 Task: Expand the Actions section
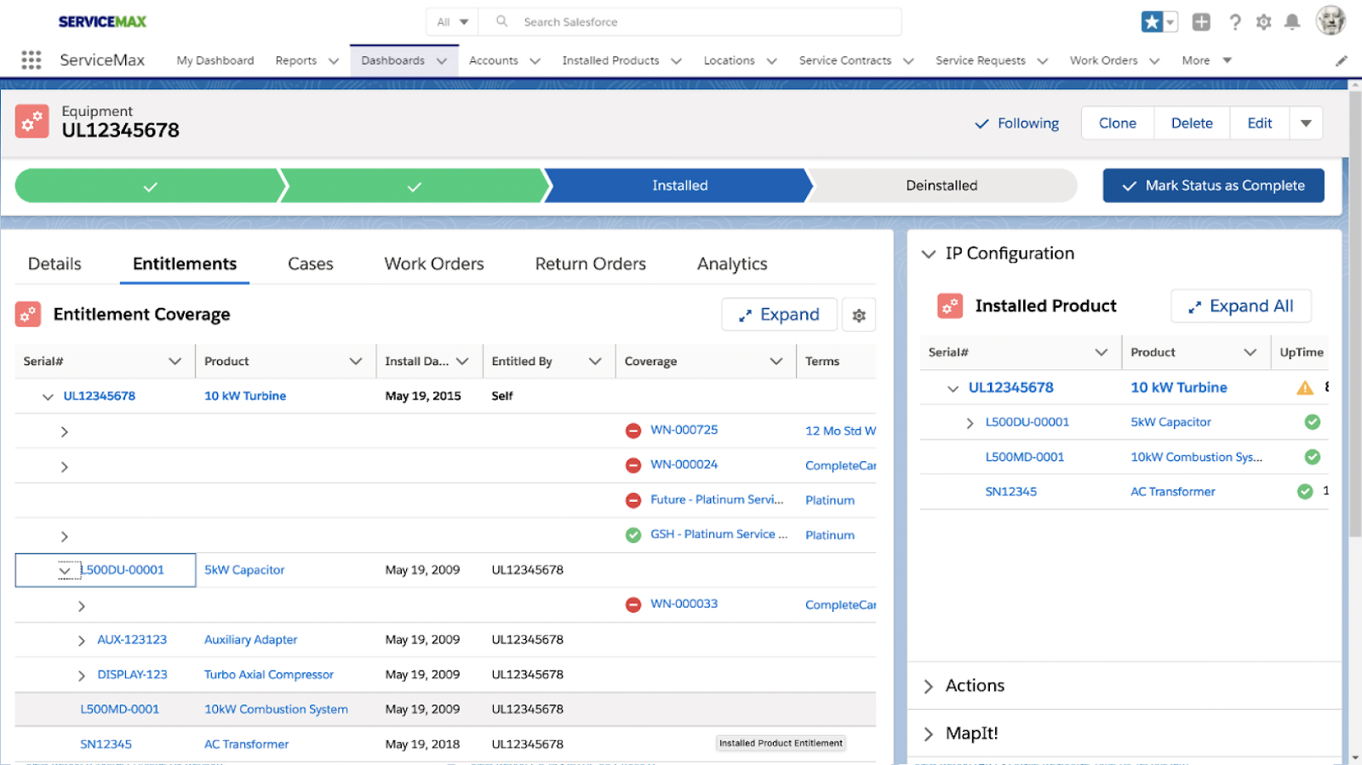(929, 687)
